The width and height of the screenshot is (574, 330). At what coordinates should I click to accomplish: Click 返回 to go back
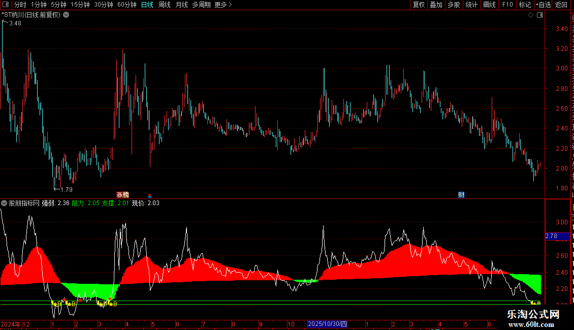pos(561,5)
